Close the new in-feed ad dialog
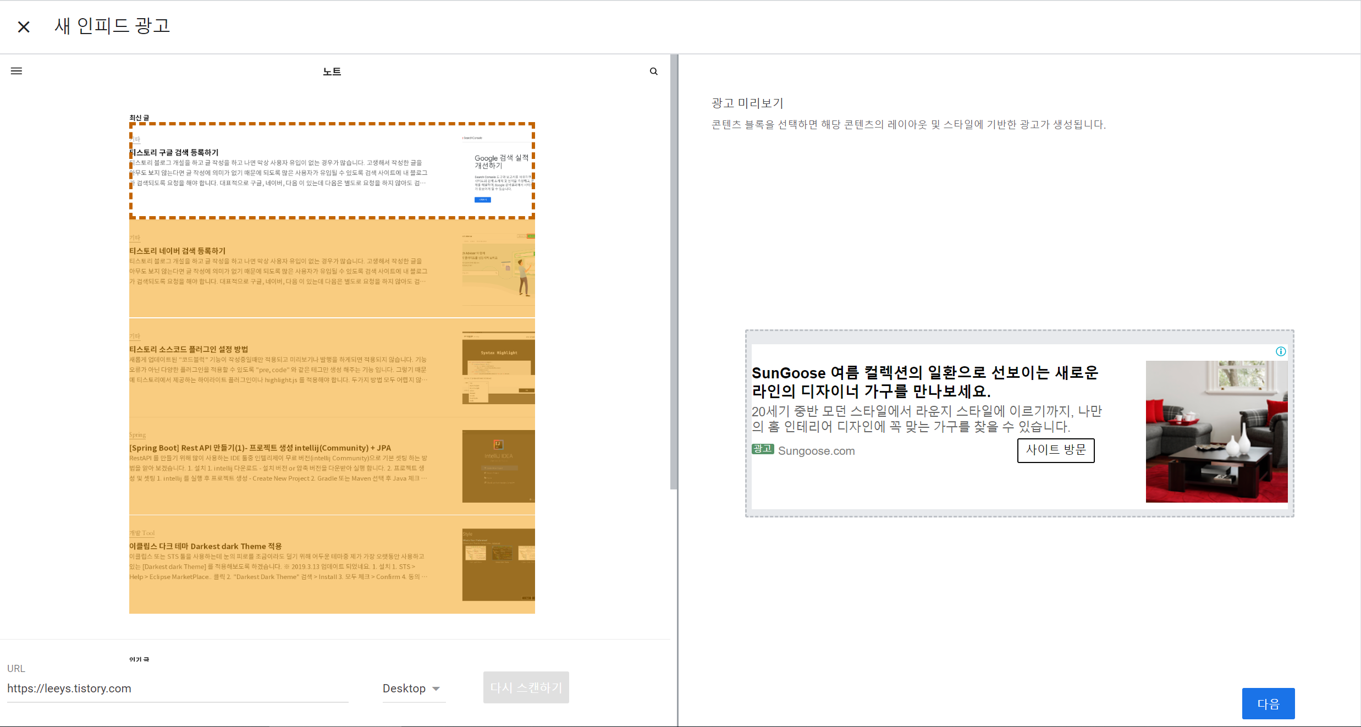Screen dimensions: 1361x727 point(24,26)
